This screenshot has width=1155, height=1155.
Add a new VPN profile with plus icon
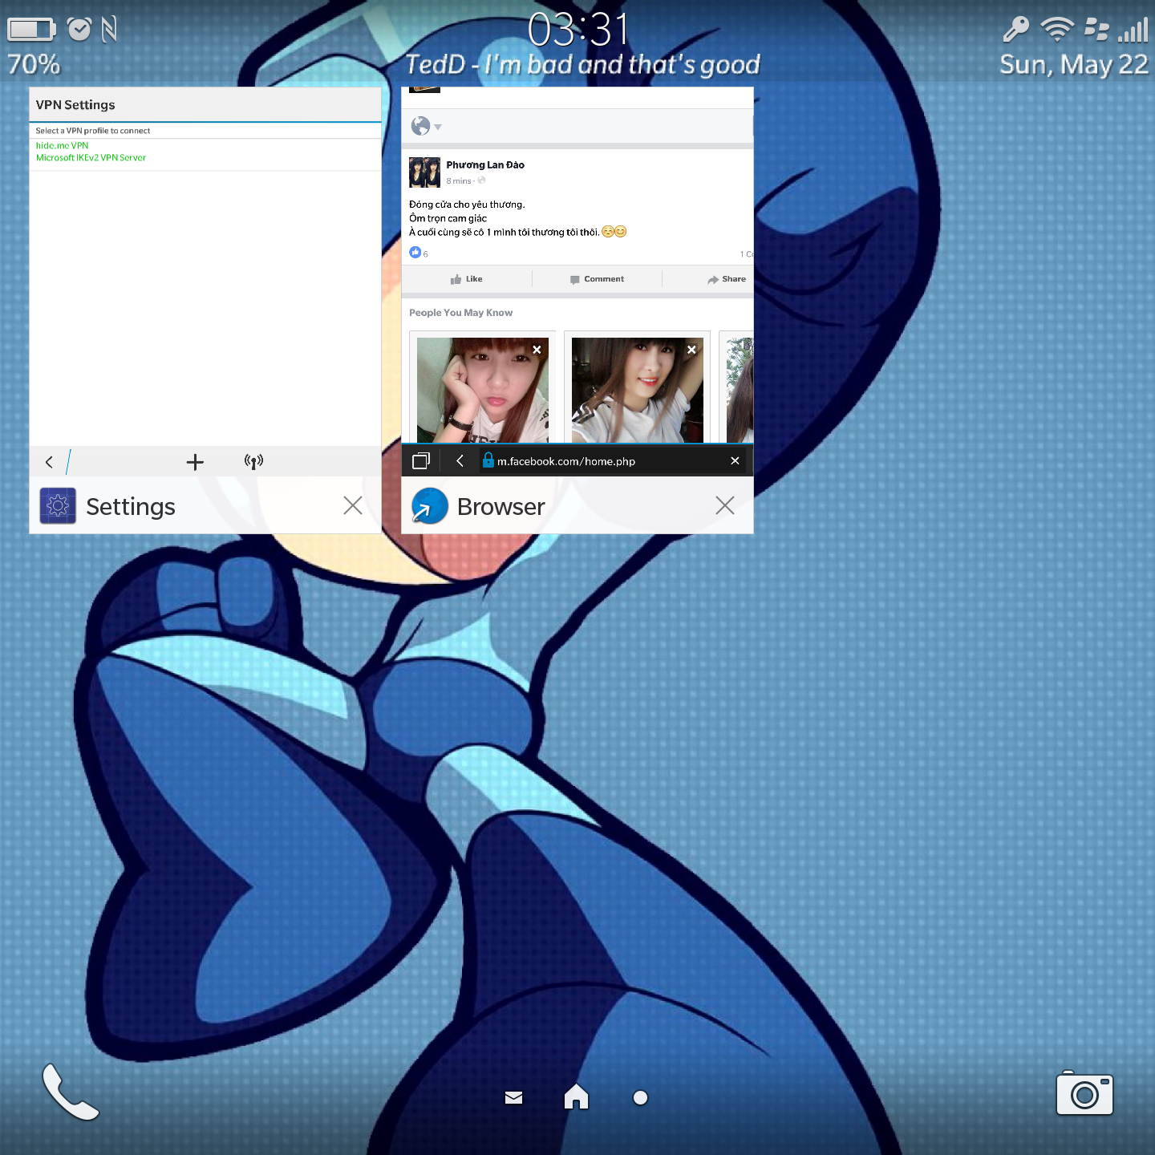point(195,462)
